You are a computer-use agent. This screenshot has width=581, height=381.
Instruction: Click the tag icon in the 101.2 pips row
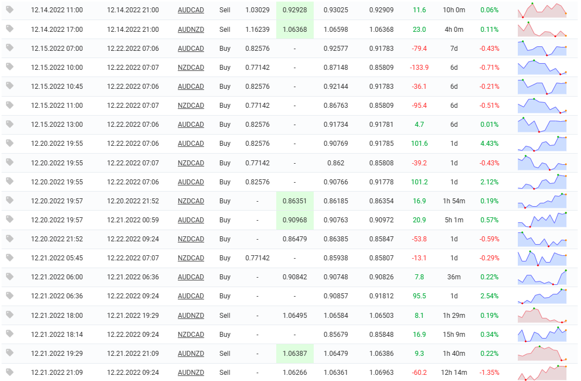coord(10,180)
